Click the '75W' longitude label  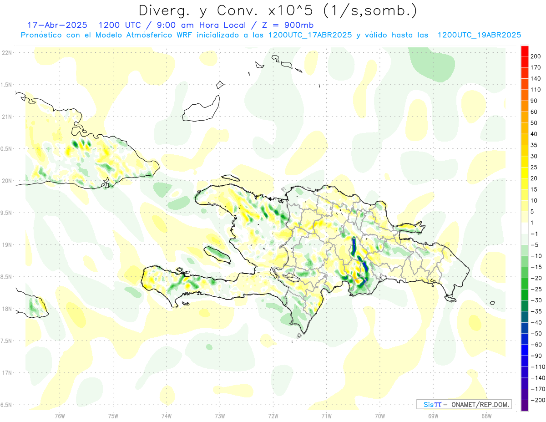(x=113, y=416)
